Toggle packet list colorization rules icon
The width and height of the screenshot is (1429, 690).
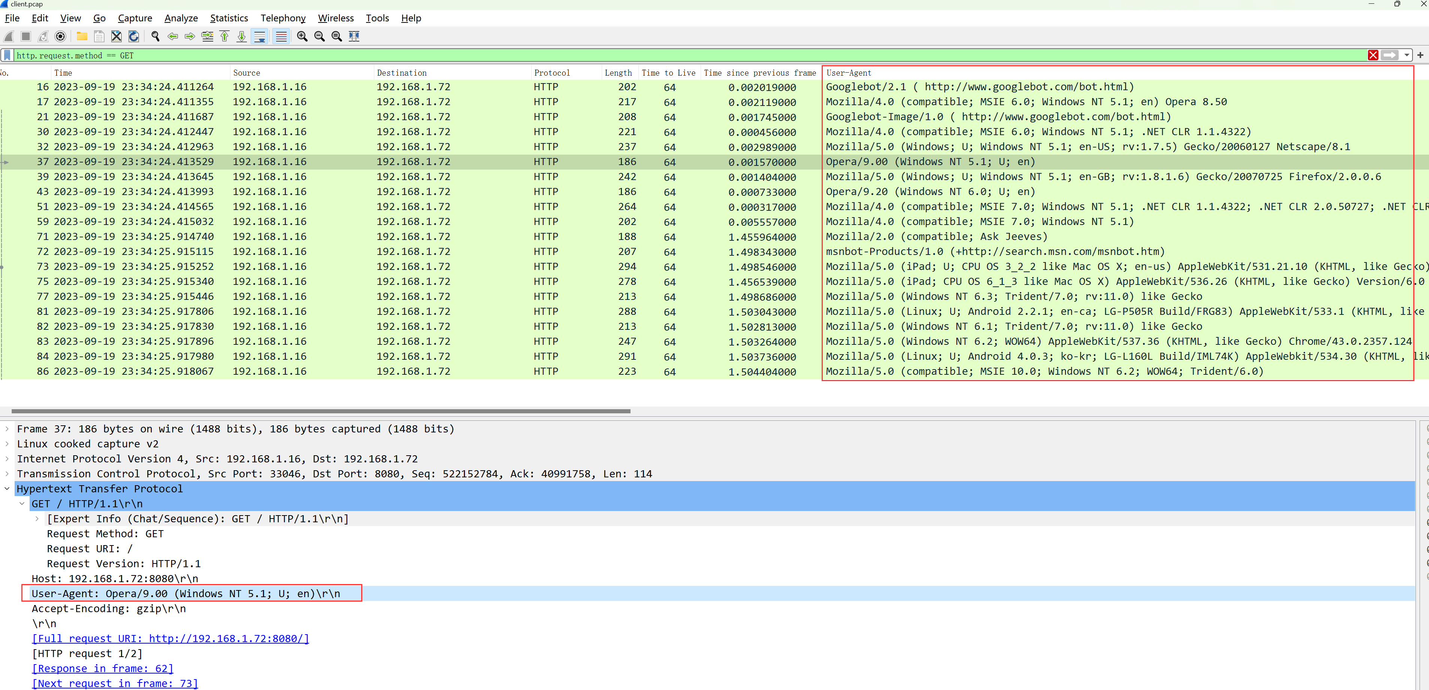pyautogui.click(x=281, y=37)
